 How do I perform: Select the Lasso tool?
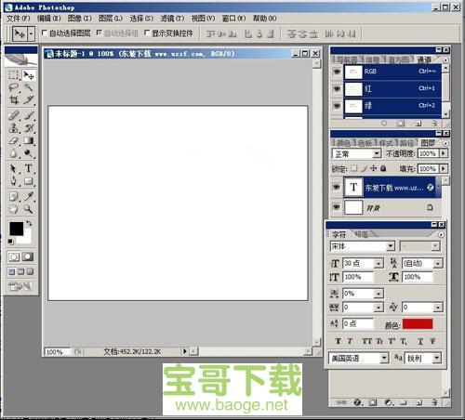click(x=13, y=87)
